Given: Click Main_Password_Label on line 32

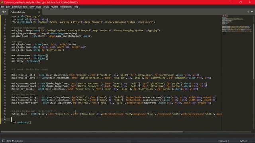Looking at the screenshot, I should (24, 86).
